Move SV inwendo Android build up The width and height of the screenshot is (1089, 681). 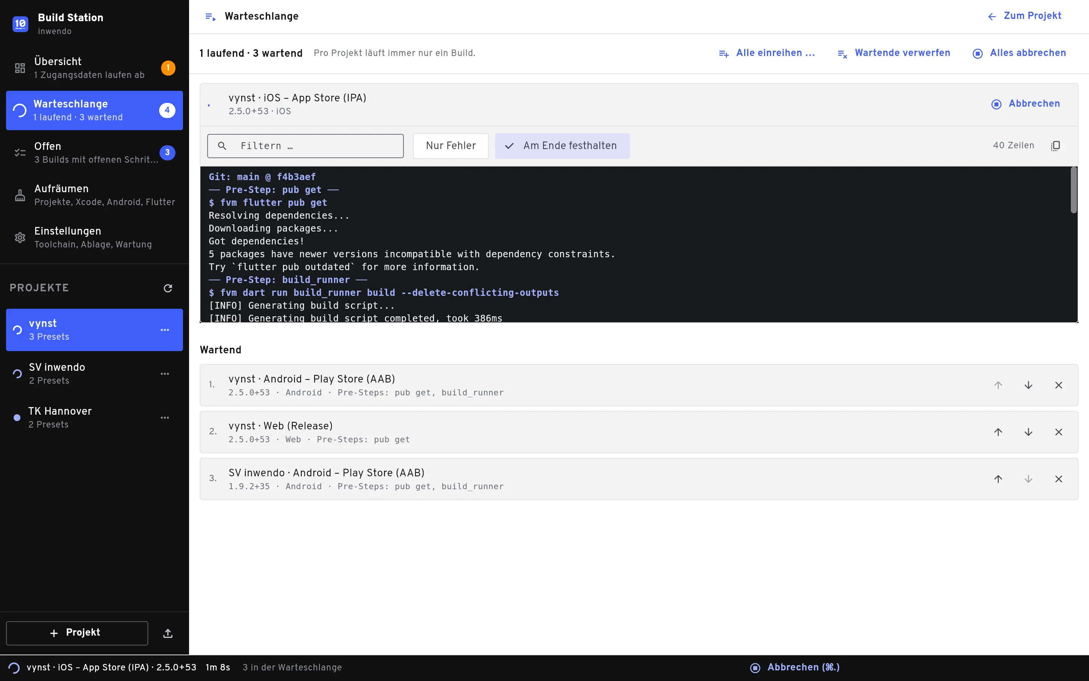click(x=998, y=479)
